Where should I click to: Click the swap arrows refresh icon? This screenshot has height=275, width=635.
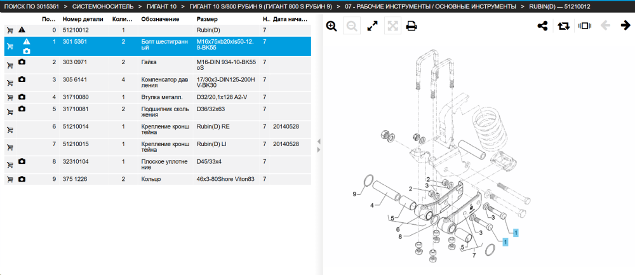click(563, 26)
